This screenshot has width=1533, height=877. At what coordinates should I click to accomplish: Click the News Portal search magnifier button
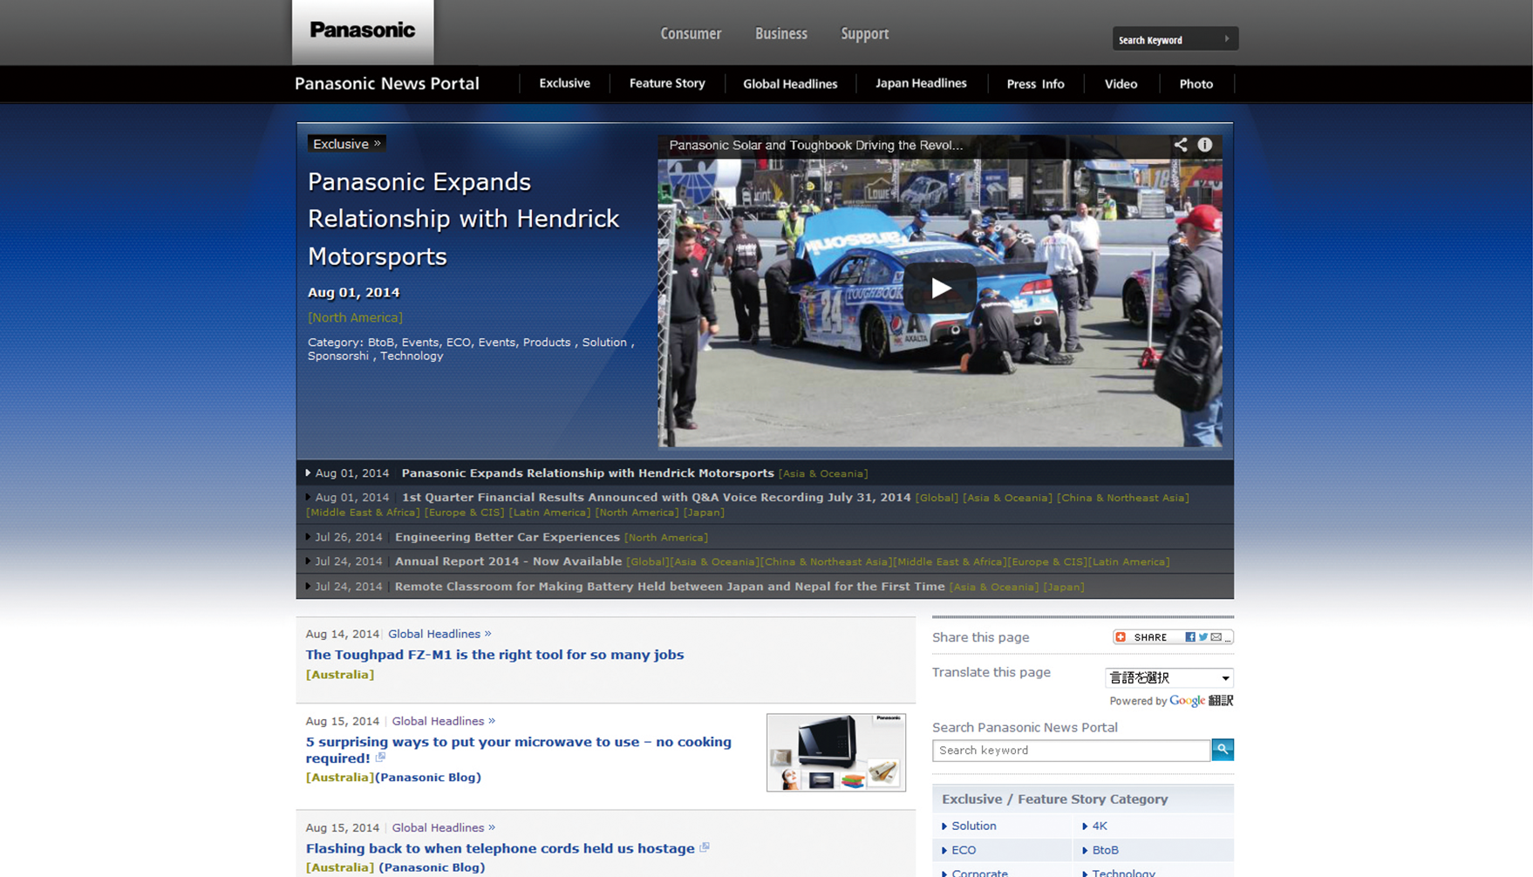click(x=1222, y=750)
